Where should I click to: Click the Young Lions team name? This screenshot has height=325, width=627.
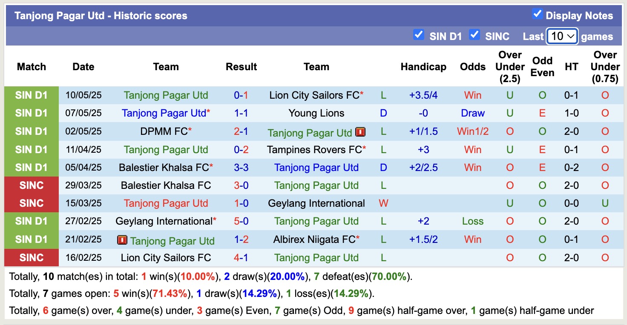[x=316, y=113]
